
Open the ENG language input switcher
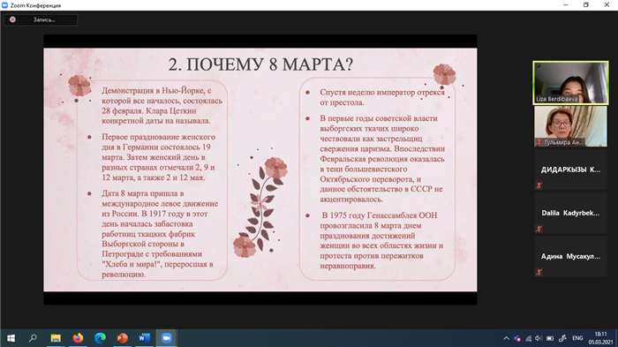(577, 338)
